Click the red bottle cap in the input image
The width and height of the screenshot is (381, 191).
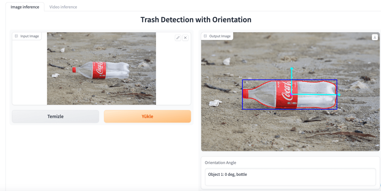[x=74, y=69]
